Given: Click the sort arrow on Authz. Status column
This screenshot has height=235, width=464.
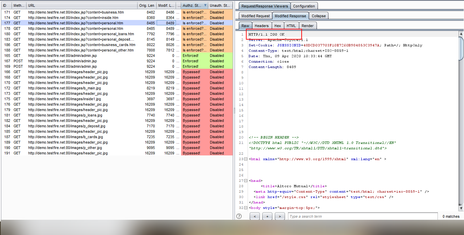Looking at the screenshot, I should click(205, 5).
